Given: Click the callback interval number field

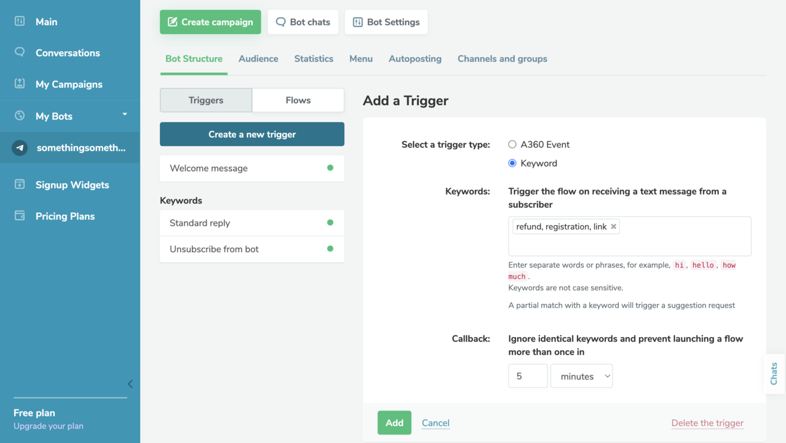Looking at the screenshot, I should point(528,376).
